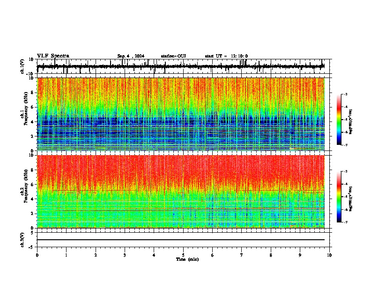Click the time axis tick label '8'
Viewport: 371px width, 286px height.
tap(271, 255)
